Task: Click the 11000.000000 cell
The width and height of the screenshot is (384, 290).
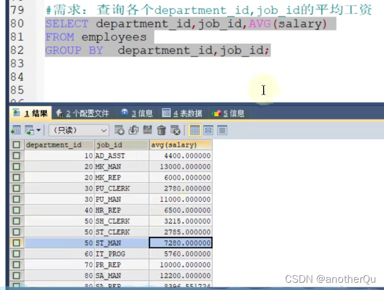Action: 181,199
